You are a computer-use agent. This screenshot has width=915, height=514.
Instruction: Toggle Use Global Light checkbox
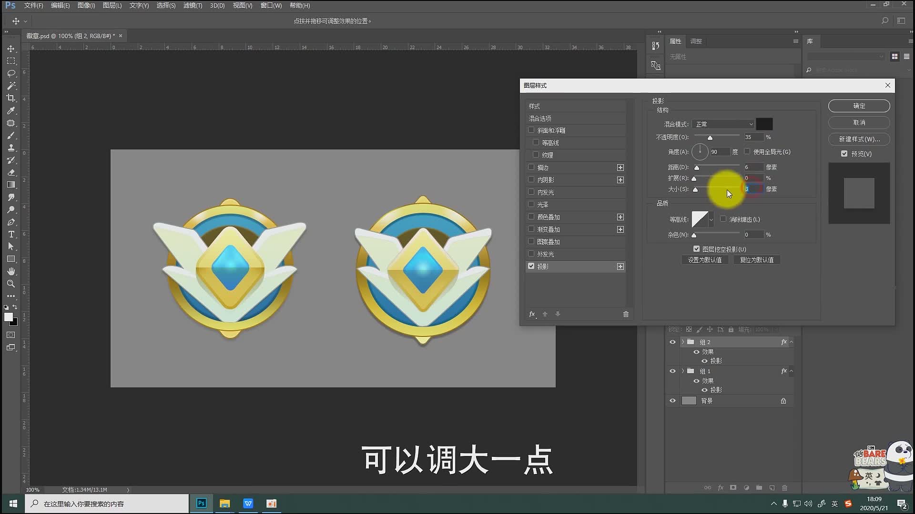tap(747, 151)
